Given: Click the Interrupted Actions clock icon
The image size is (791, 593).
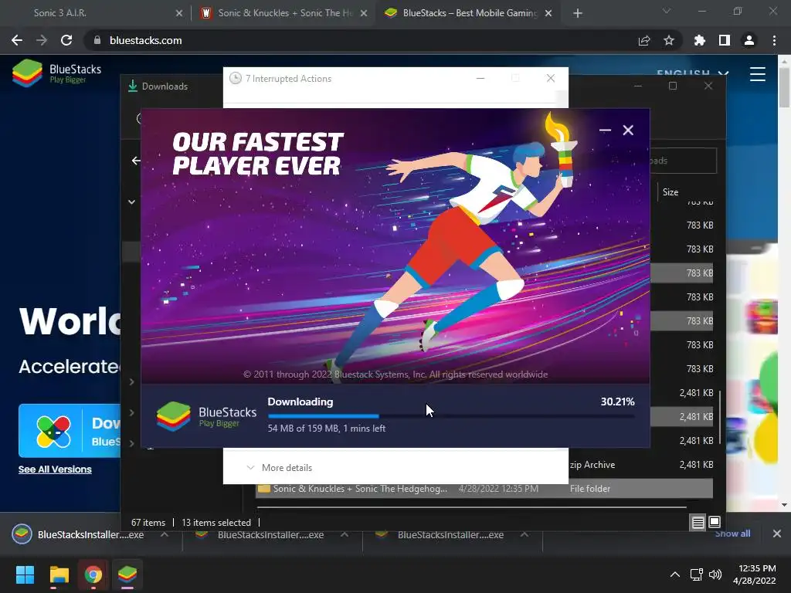Looking at the screenshot, I should 235,78.
